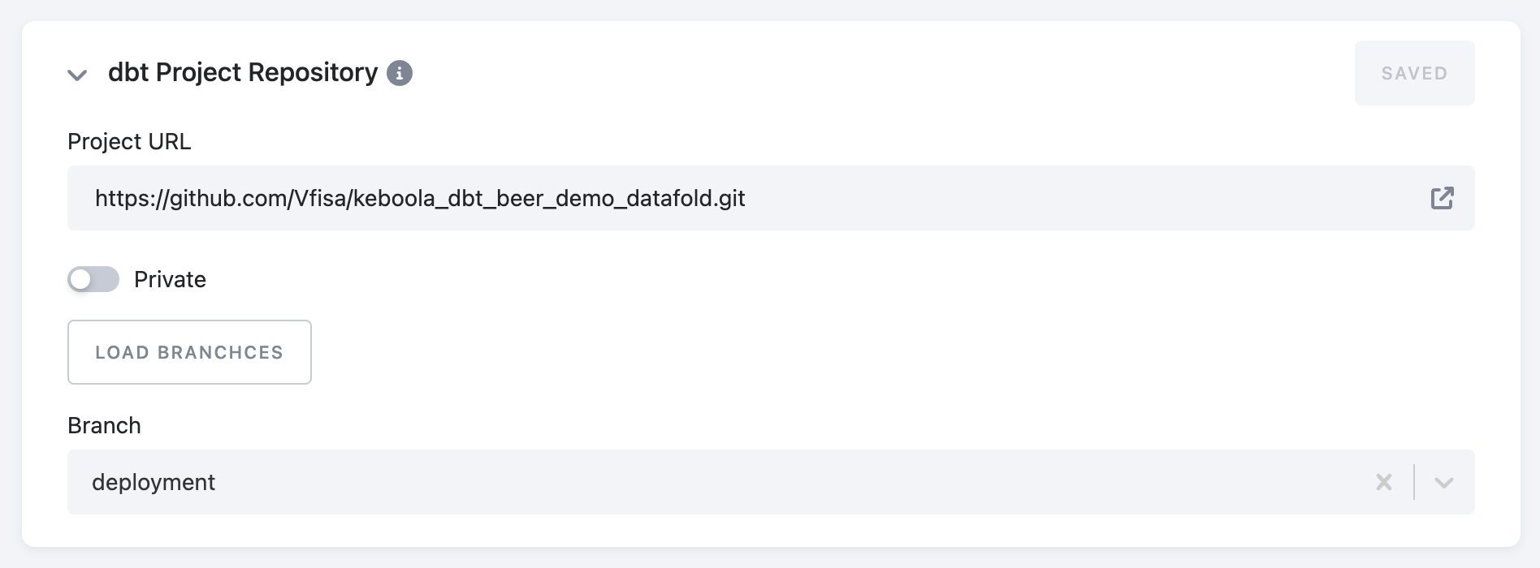Click the dbt Project Repository heading
1540x568 pixels.
tap(243, 73)
